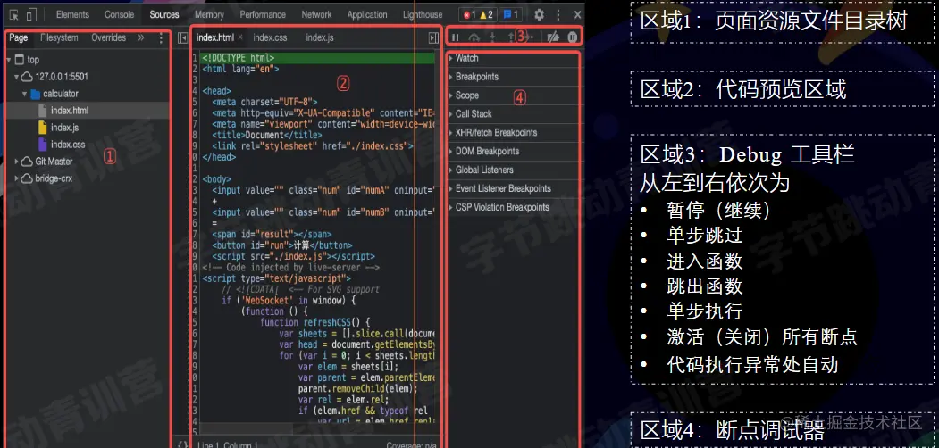The width and height of the screenshot is (939, 448).
Task: Show more navigator tabs chevron
Action: (x=141, y=37)
